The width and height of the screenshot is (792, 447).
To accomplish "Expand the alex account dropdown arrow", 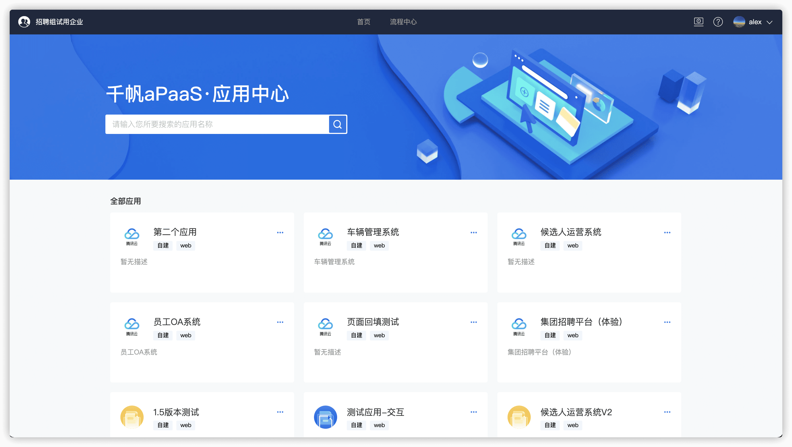I will click(770, 22).
